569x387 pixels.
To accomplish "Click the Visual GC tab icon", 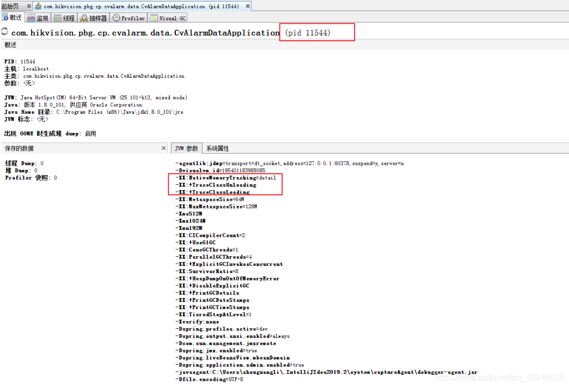I will (154, 18).
